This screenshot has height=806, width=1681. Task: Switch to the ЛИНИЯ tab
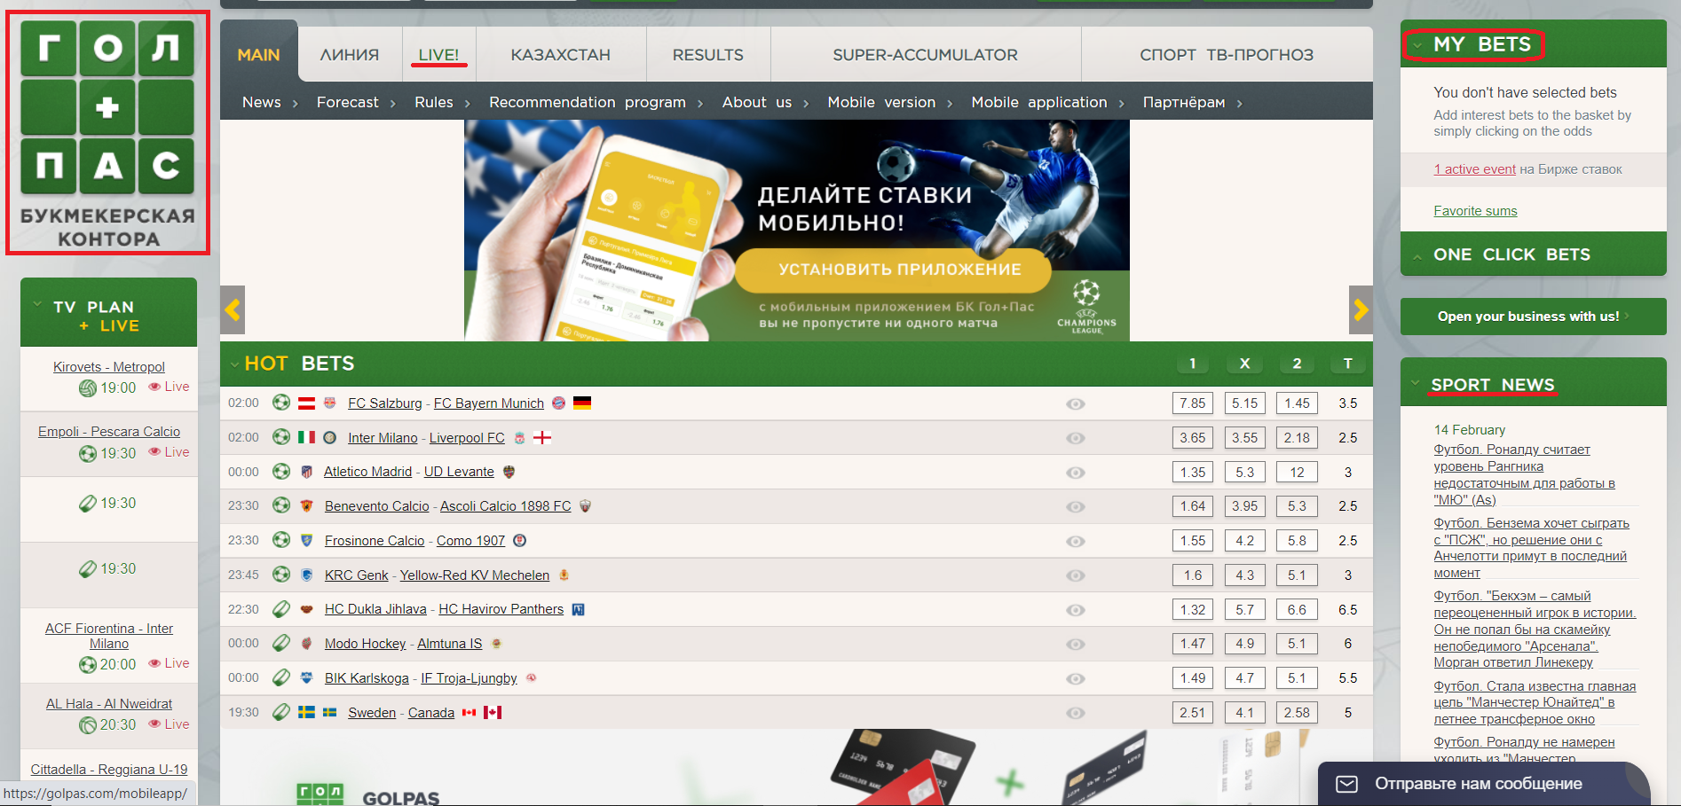[x=350, y=55]
